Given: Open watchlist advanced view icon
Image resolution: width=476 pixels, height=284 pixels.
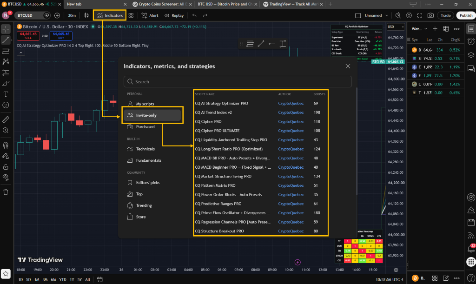Looking at the screenshot, I should (446, 29).
